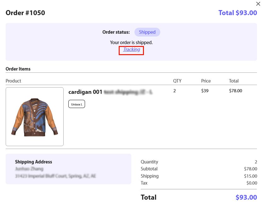Click the Tax $0.00 value
Image resolution: width=262 pixels, height=211 pixels.
click(252, 183)
